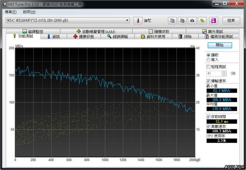Toggle the 高載速率 burst rate checkbox
Viewport: 246px width, 170px height.
208,127
